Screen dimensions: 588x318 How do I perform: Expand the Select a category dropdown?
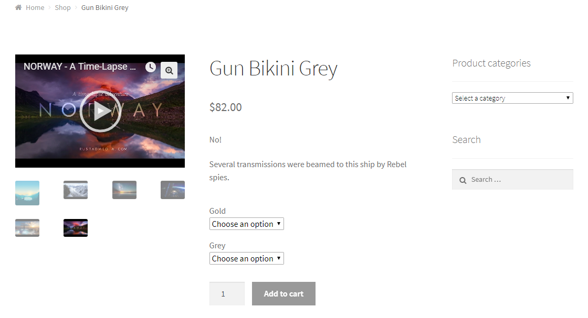[x=512, y=98]
